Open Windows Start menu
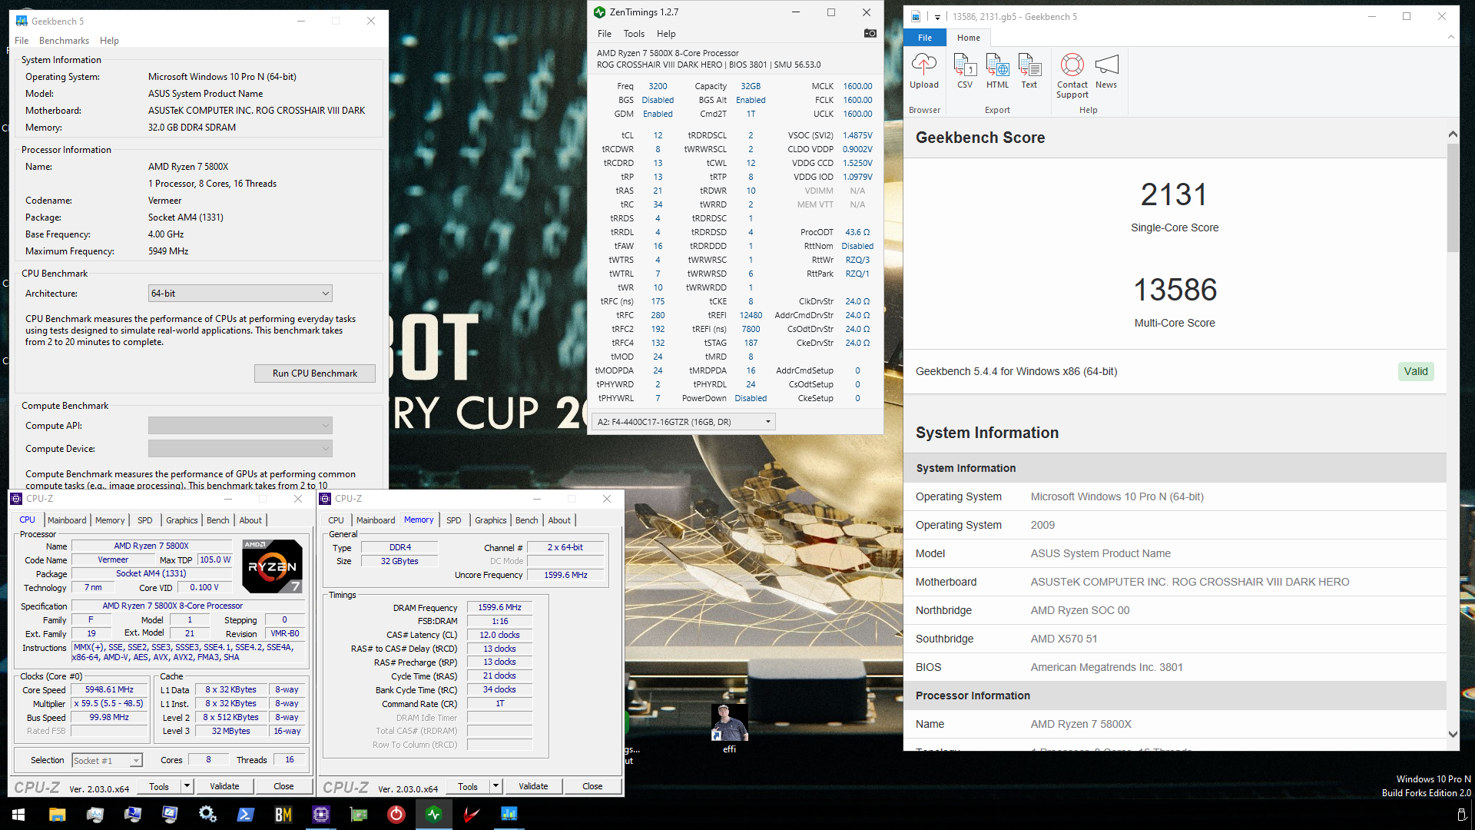The height and width of the screenshot is (830, 1475). coord(18,815)
